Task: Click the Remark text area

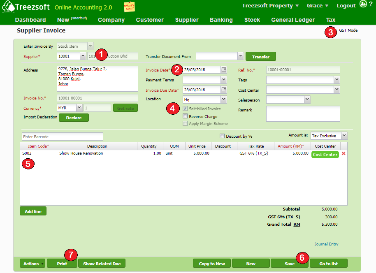Action: [303, 113]
